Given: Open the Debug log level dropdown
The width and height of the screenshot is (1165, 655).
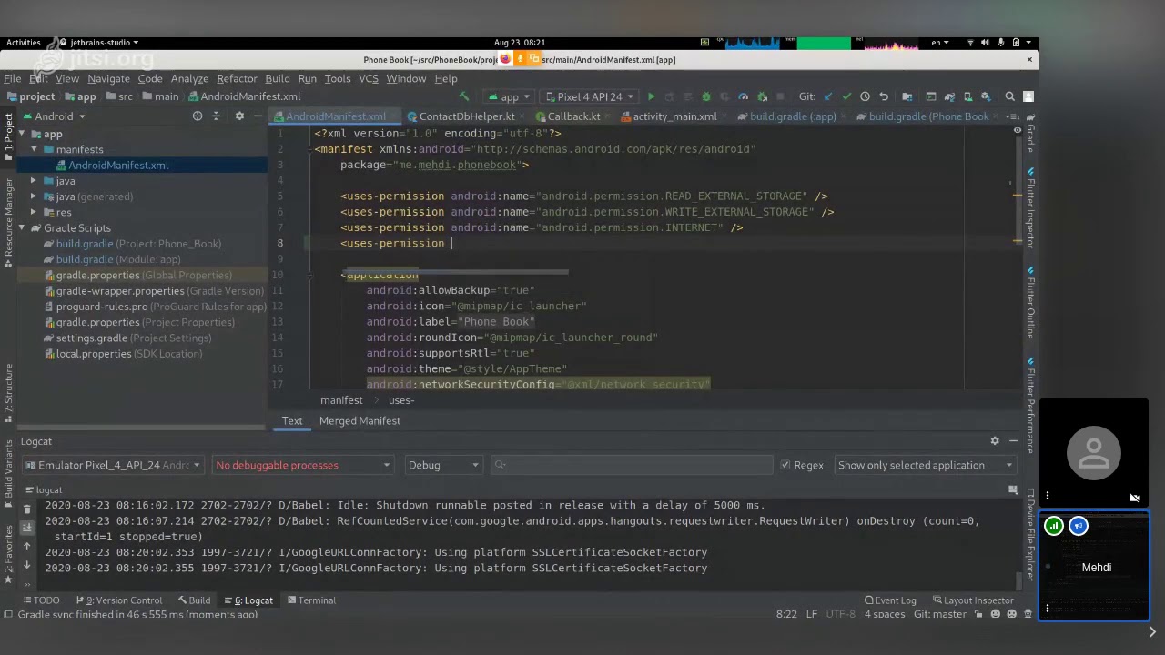Looking at the screenshot, I should click(x=443, y=465).
